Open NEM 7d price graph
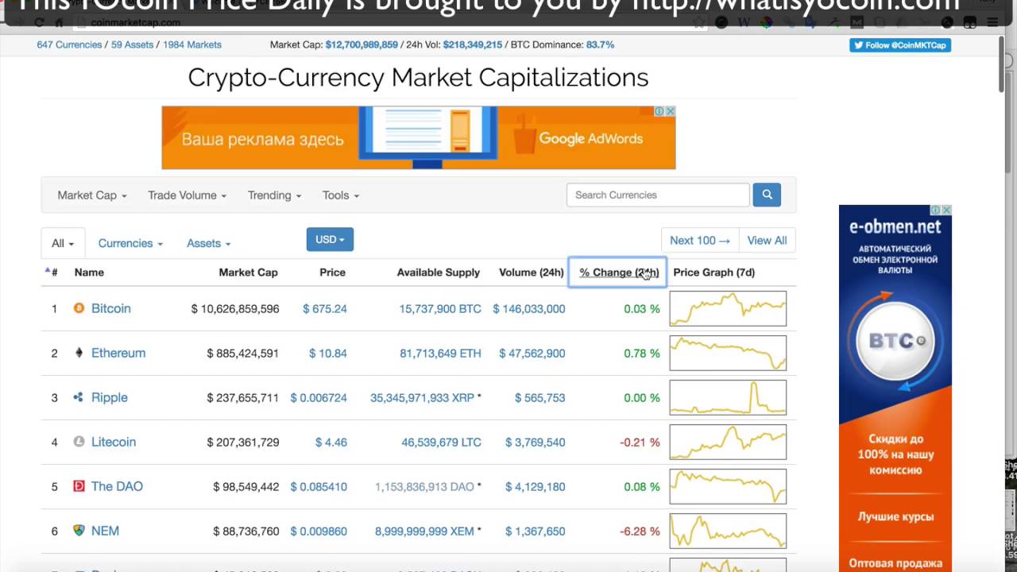The width and height of the screenshot is (1017, 572). tap(728, 531)
